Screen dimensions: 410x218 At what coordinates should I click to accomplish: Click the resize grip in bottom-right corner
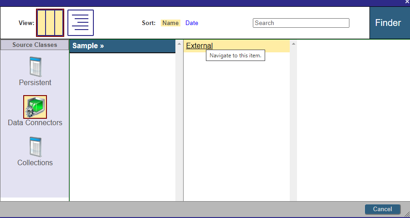(x=406, y=214)
